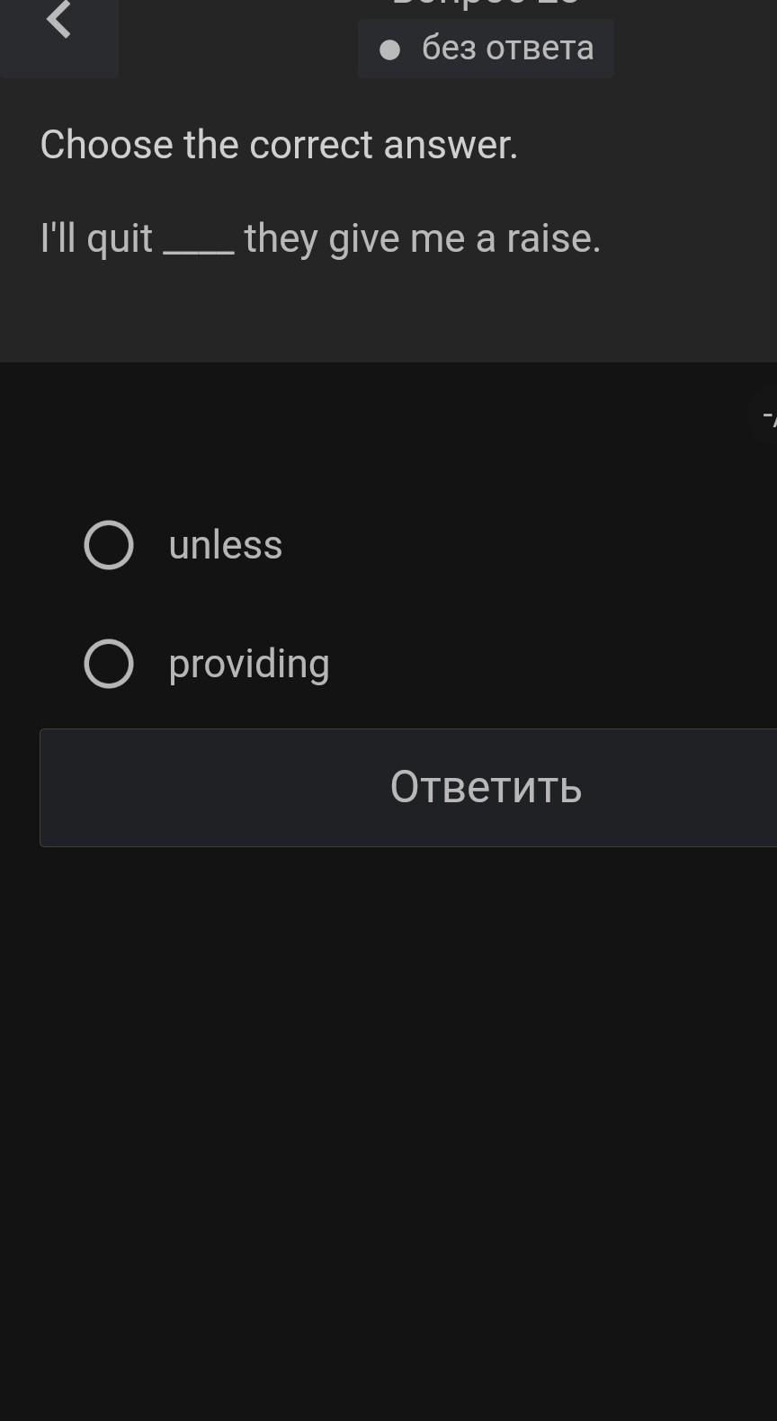Submit answer with the "Ответить" button
Screen dimensions: 777x1421
486,787
